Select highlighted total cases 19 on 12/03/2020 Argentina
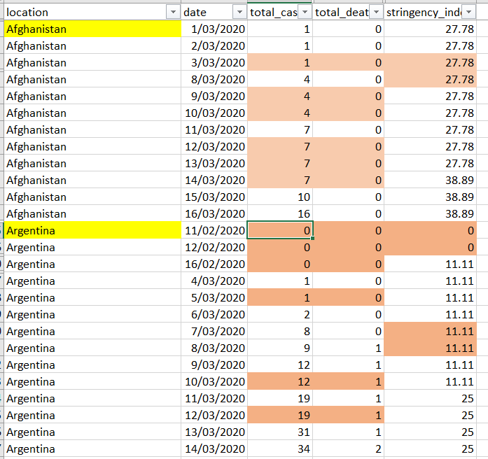 280,415
